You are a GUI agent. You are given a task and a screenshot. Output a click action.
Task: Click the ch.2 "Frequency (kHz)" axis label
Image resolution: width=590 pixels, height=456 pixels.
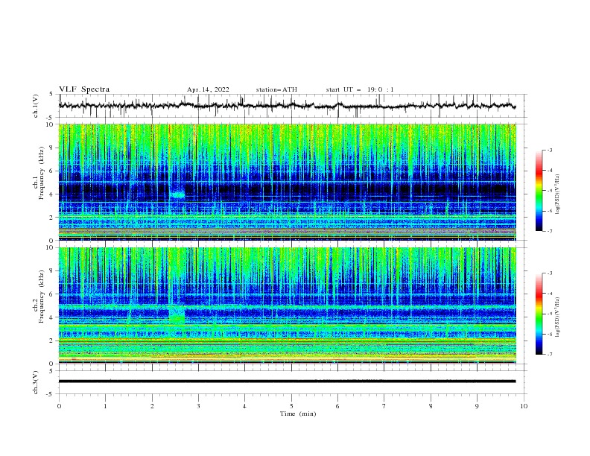[42, 297]
